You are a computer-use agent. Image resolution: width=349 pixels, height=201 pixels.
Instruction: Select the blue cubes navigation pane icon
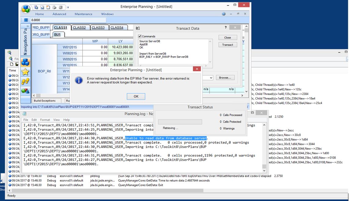point(25,62)
